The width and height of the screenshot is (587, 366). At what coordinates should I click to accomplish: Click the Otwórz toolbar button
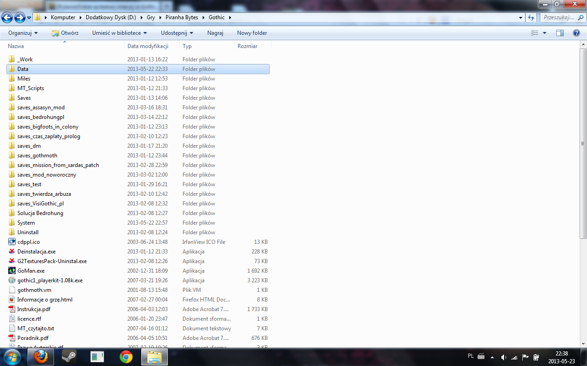pyautogui.click(x=65, y=33)
